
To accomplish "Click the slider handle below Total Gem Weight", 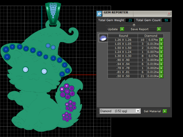I will pyautogui.click(x=134, y=25).
